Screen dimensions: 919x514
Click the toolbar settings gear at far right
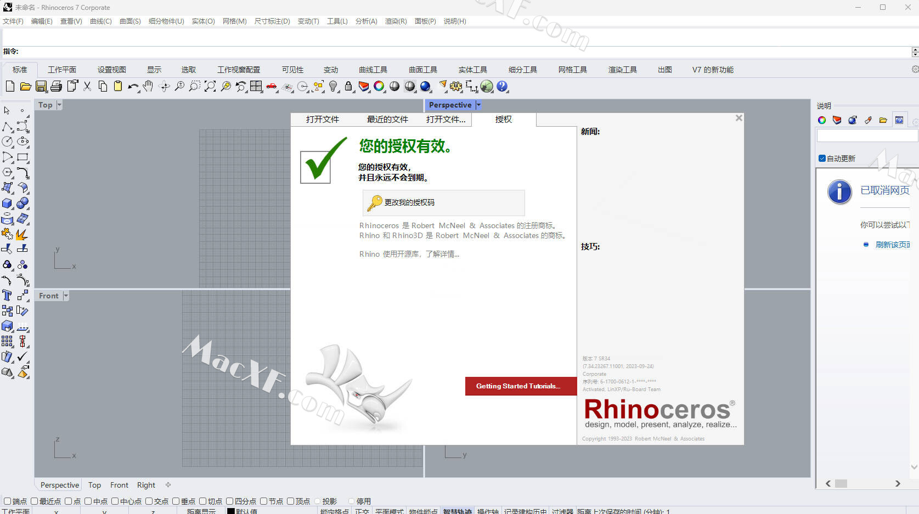pos(915,69)
